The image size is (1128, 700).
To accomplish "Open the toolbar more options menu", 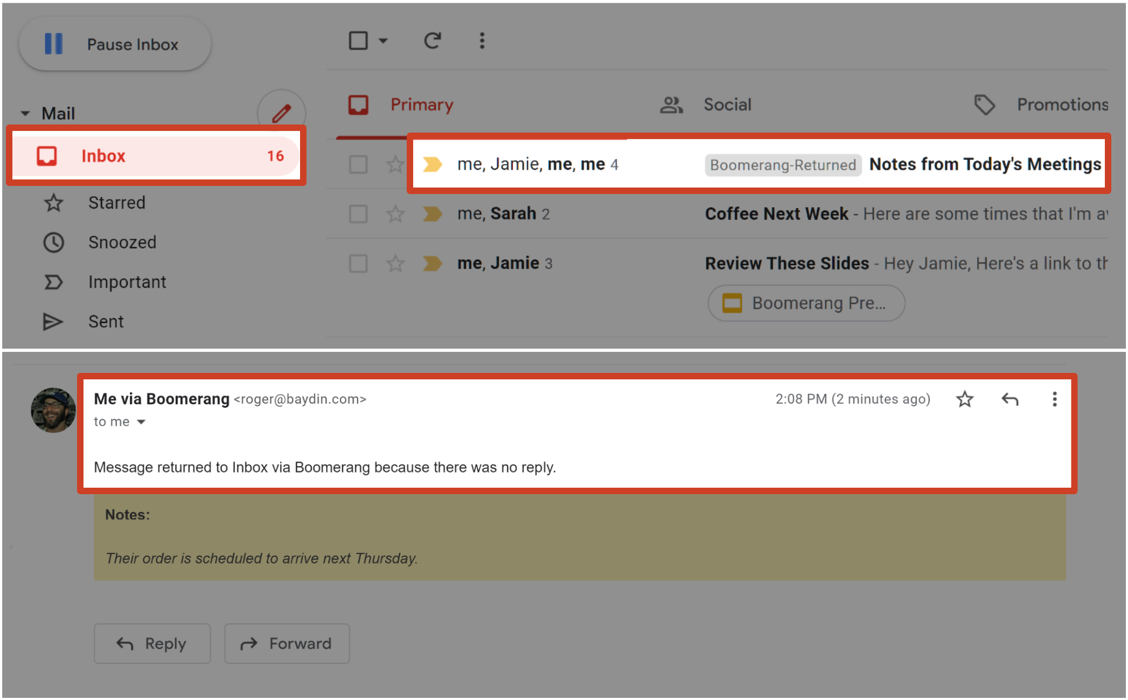I will [x=482, y=40].
